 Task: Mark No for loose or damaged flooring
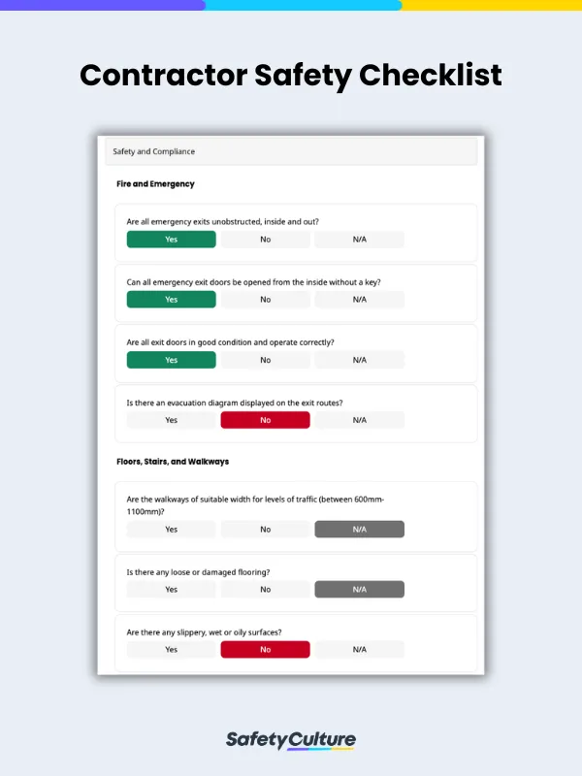point(265,589)
